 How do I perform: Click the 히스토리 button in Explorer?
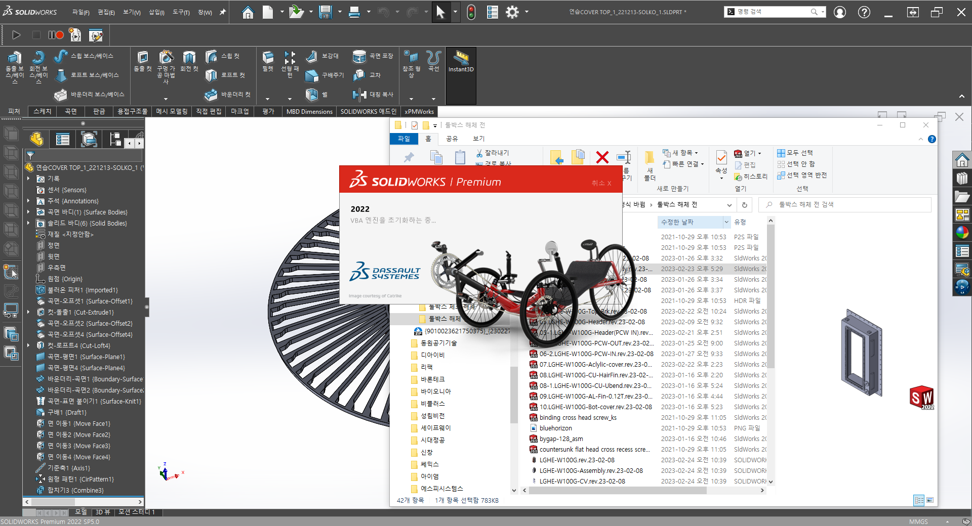tap(751, 177)
